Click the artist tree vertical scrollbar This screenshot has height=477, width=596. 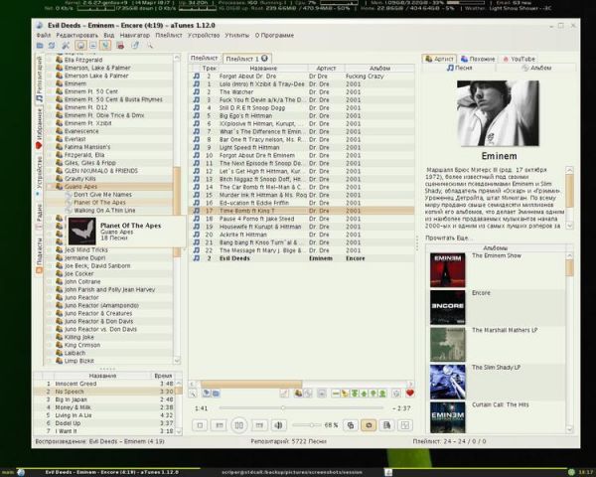click(177, 209)
